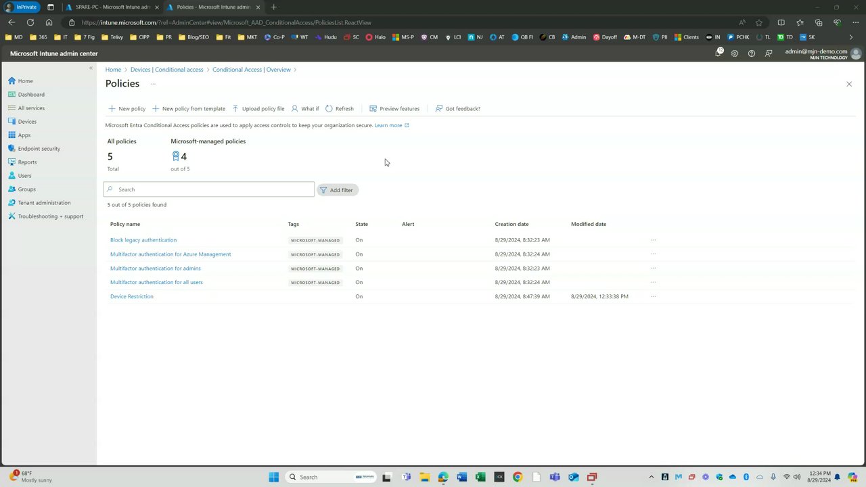Open Excel from the taskbar
866x487 pixels.
click(x=480, y=477)
